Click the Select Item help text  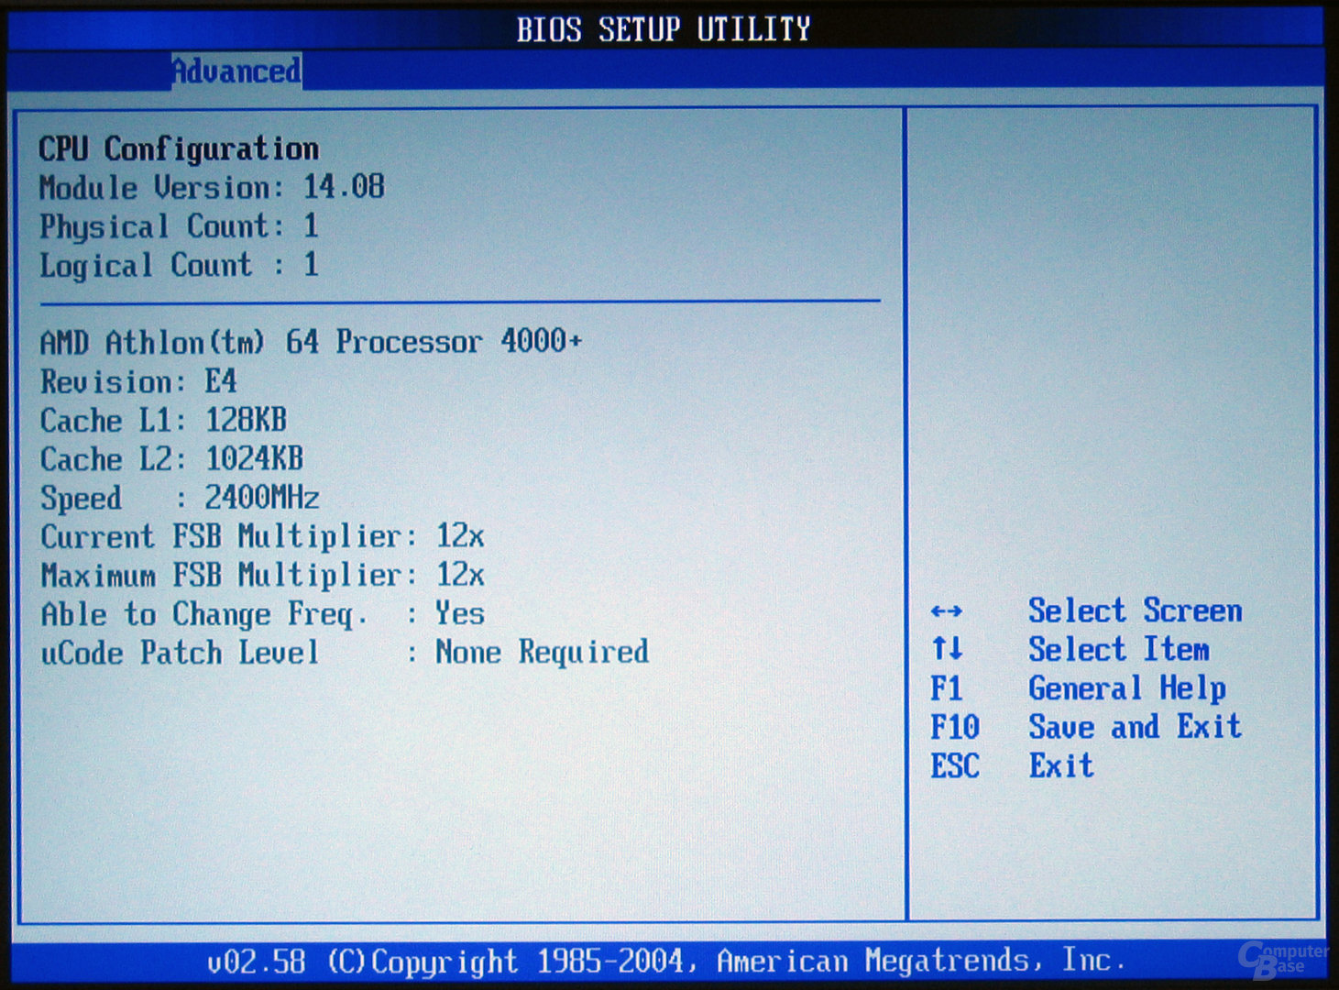1119,649
